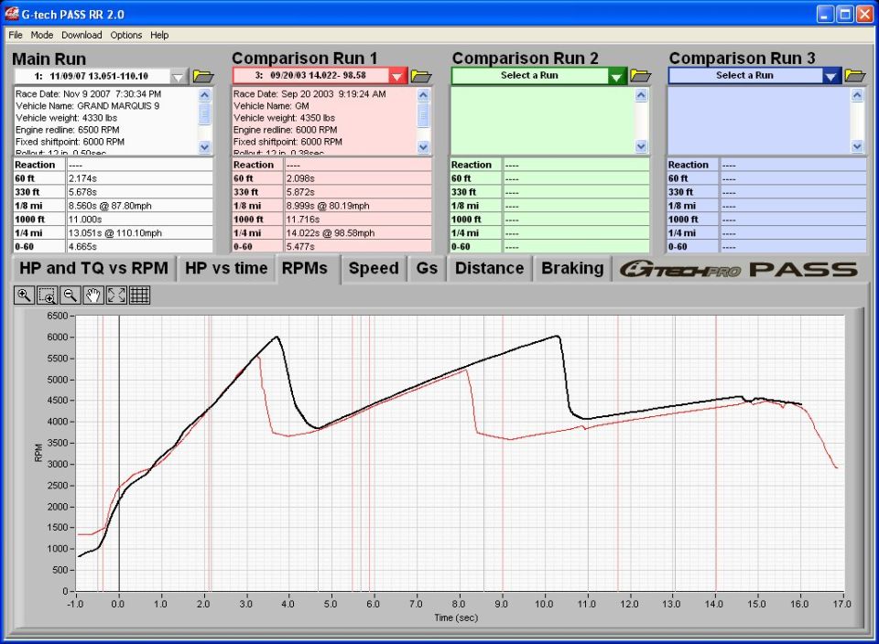This screenshot has width=879, height=644.
Task: Open the Comparison Run 2 'Select a Run' box
Action: click(x=530, y=76)
